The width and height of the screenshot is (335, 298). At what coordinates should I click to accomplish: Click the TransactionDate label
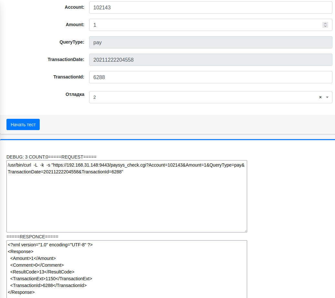point(66,59)
